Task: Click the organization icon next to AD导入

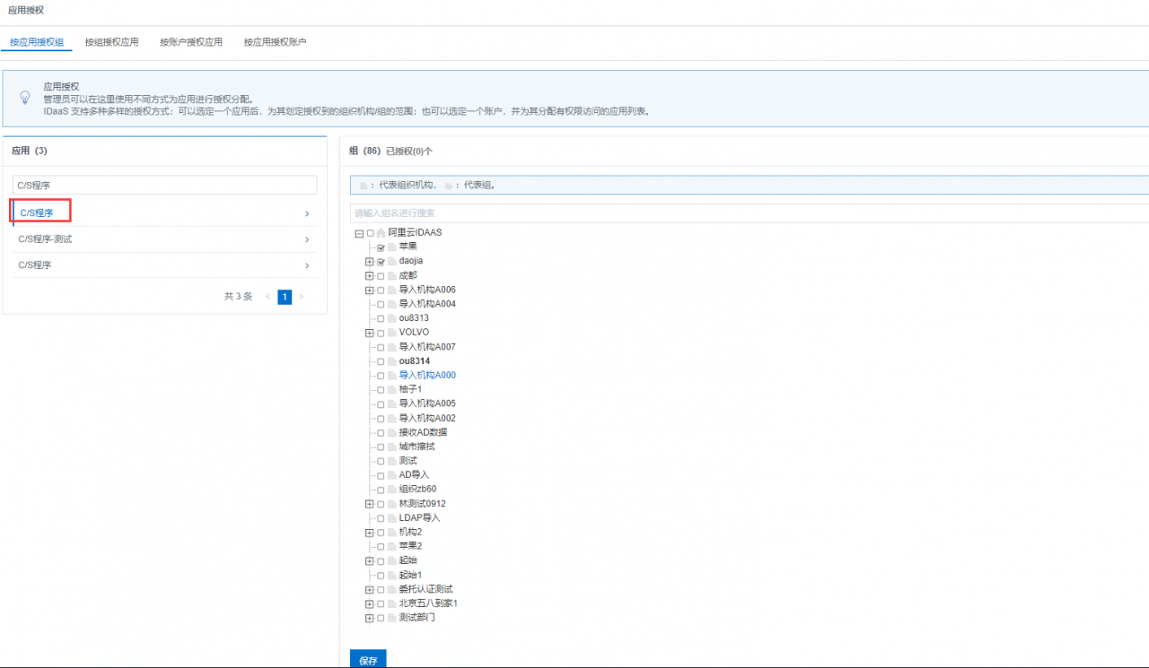Action: [x=391, y=475]
